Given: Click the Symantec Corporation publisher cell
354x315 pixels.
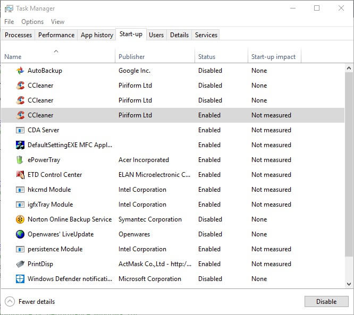Looking at the screenshot, I should [x=150, y=219].
